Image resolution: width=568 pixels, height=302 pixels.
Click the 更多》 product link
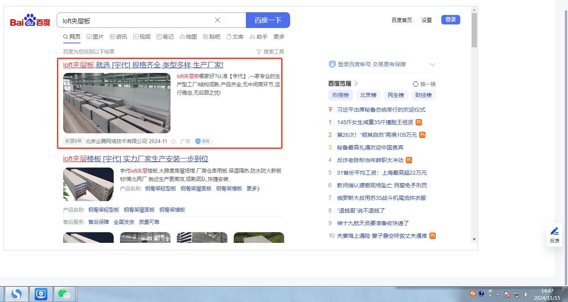[253, 188]
